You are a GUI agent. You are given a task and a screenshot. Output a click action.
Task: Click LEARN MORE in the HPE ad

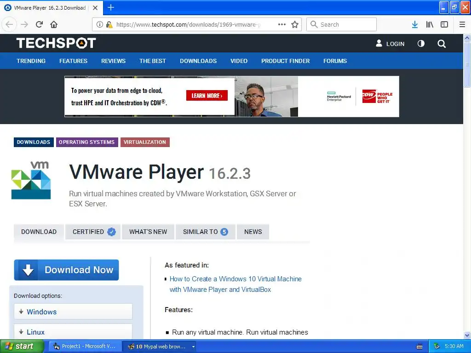click(x=207, y=96)
